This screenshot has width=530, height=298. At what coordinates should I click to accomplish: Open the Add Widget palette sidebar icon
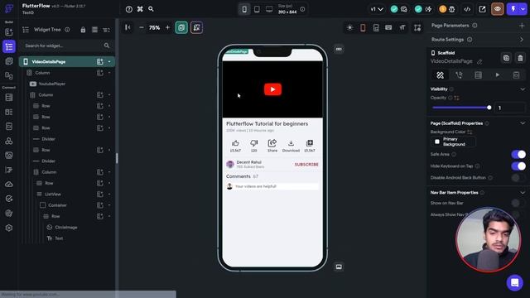tap(9, 32)
